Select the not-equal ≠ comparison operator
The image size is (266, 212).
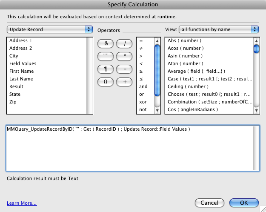(141, 48)
